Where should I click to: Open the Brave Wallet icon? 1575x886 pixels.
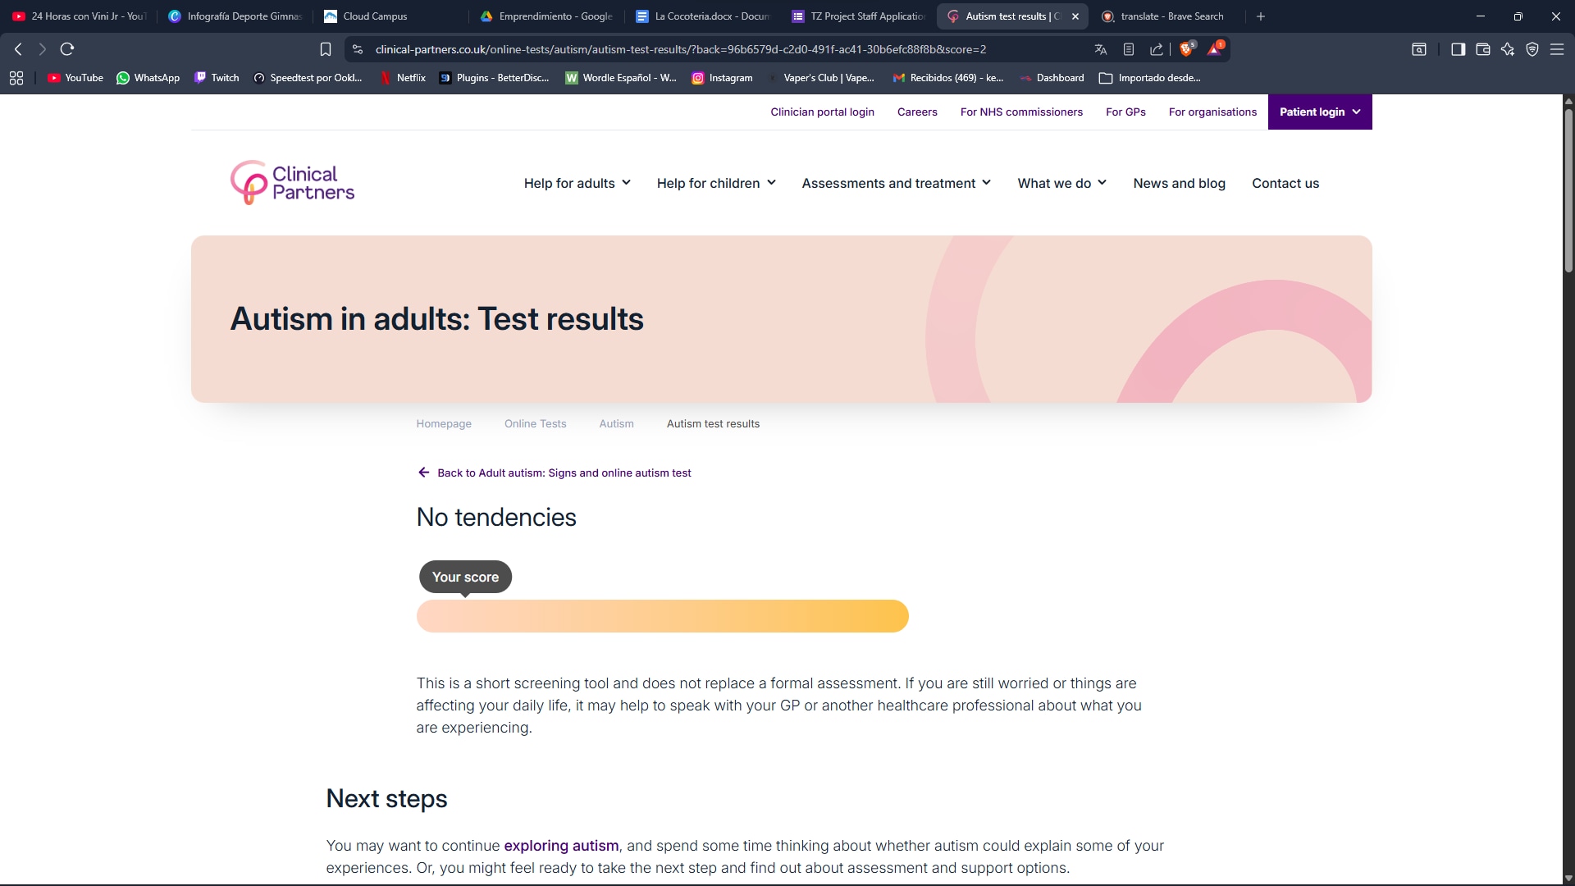coord(1483,49)
